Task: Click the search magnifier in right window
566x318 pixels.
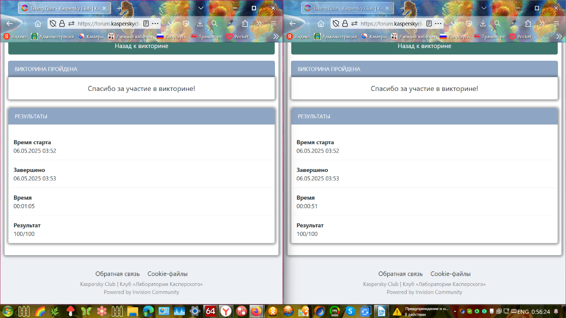Action: 497,24
